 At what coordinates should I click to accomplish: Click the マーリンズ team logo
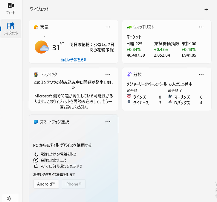point(170,96)
